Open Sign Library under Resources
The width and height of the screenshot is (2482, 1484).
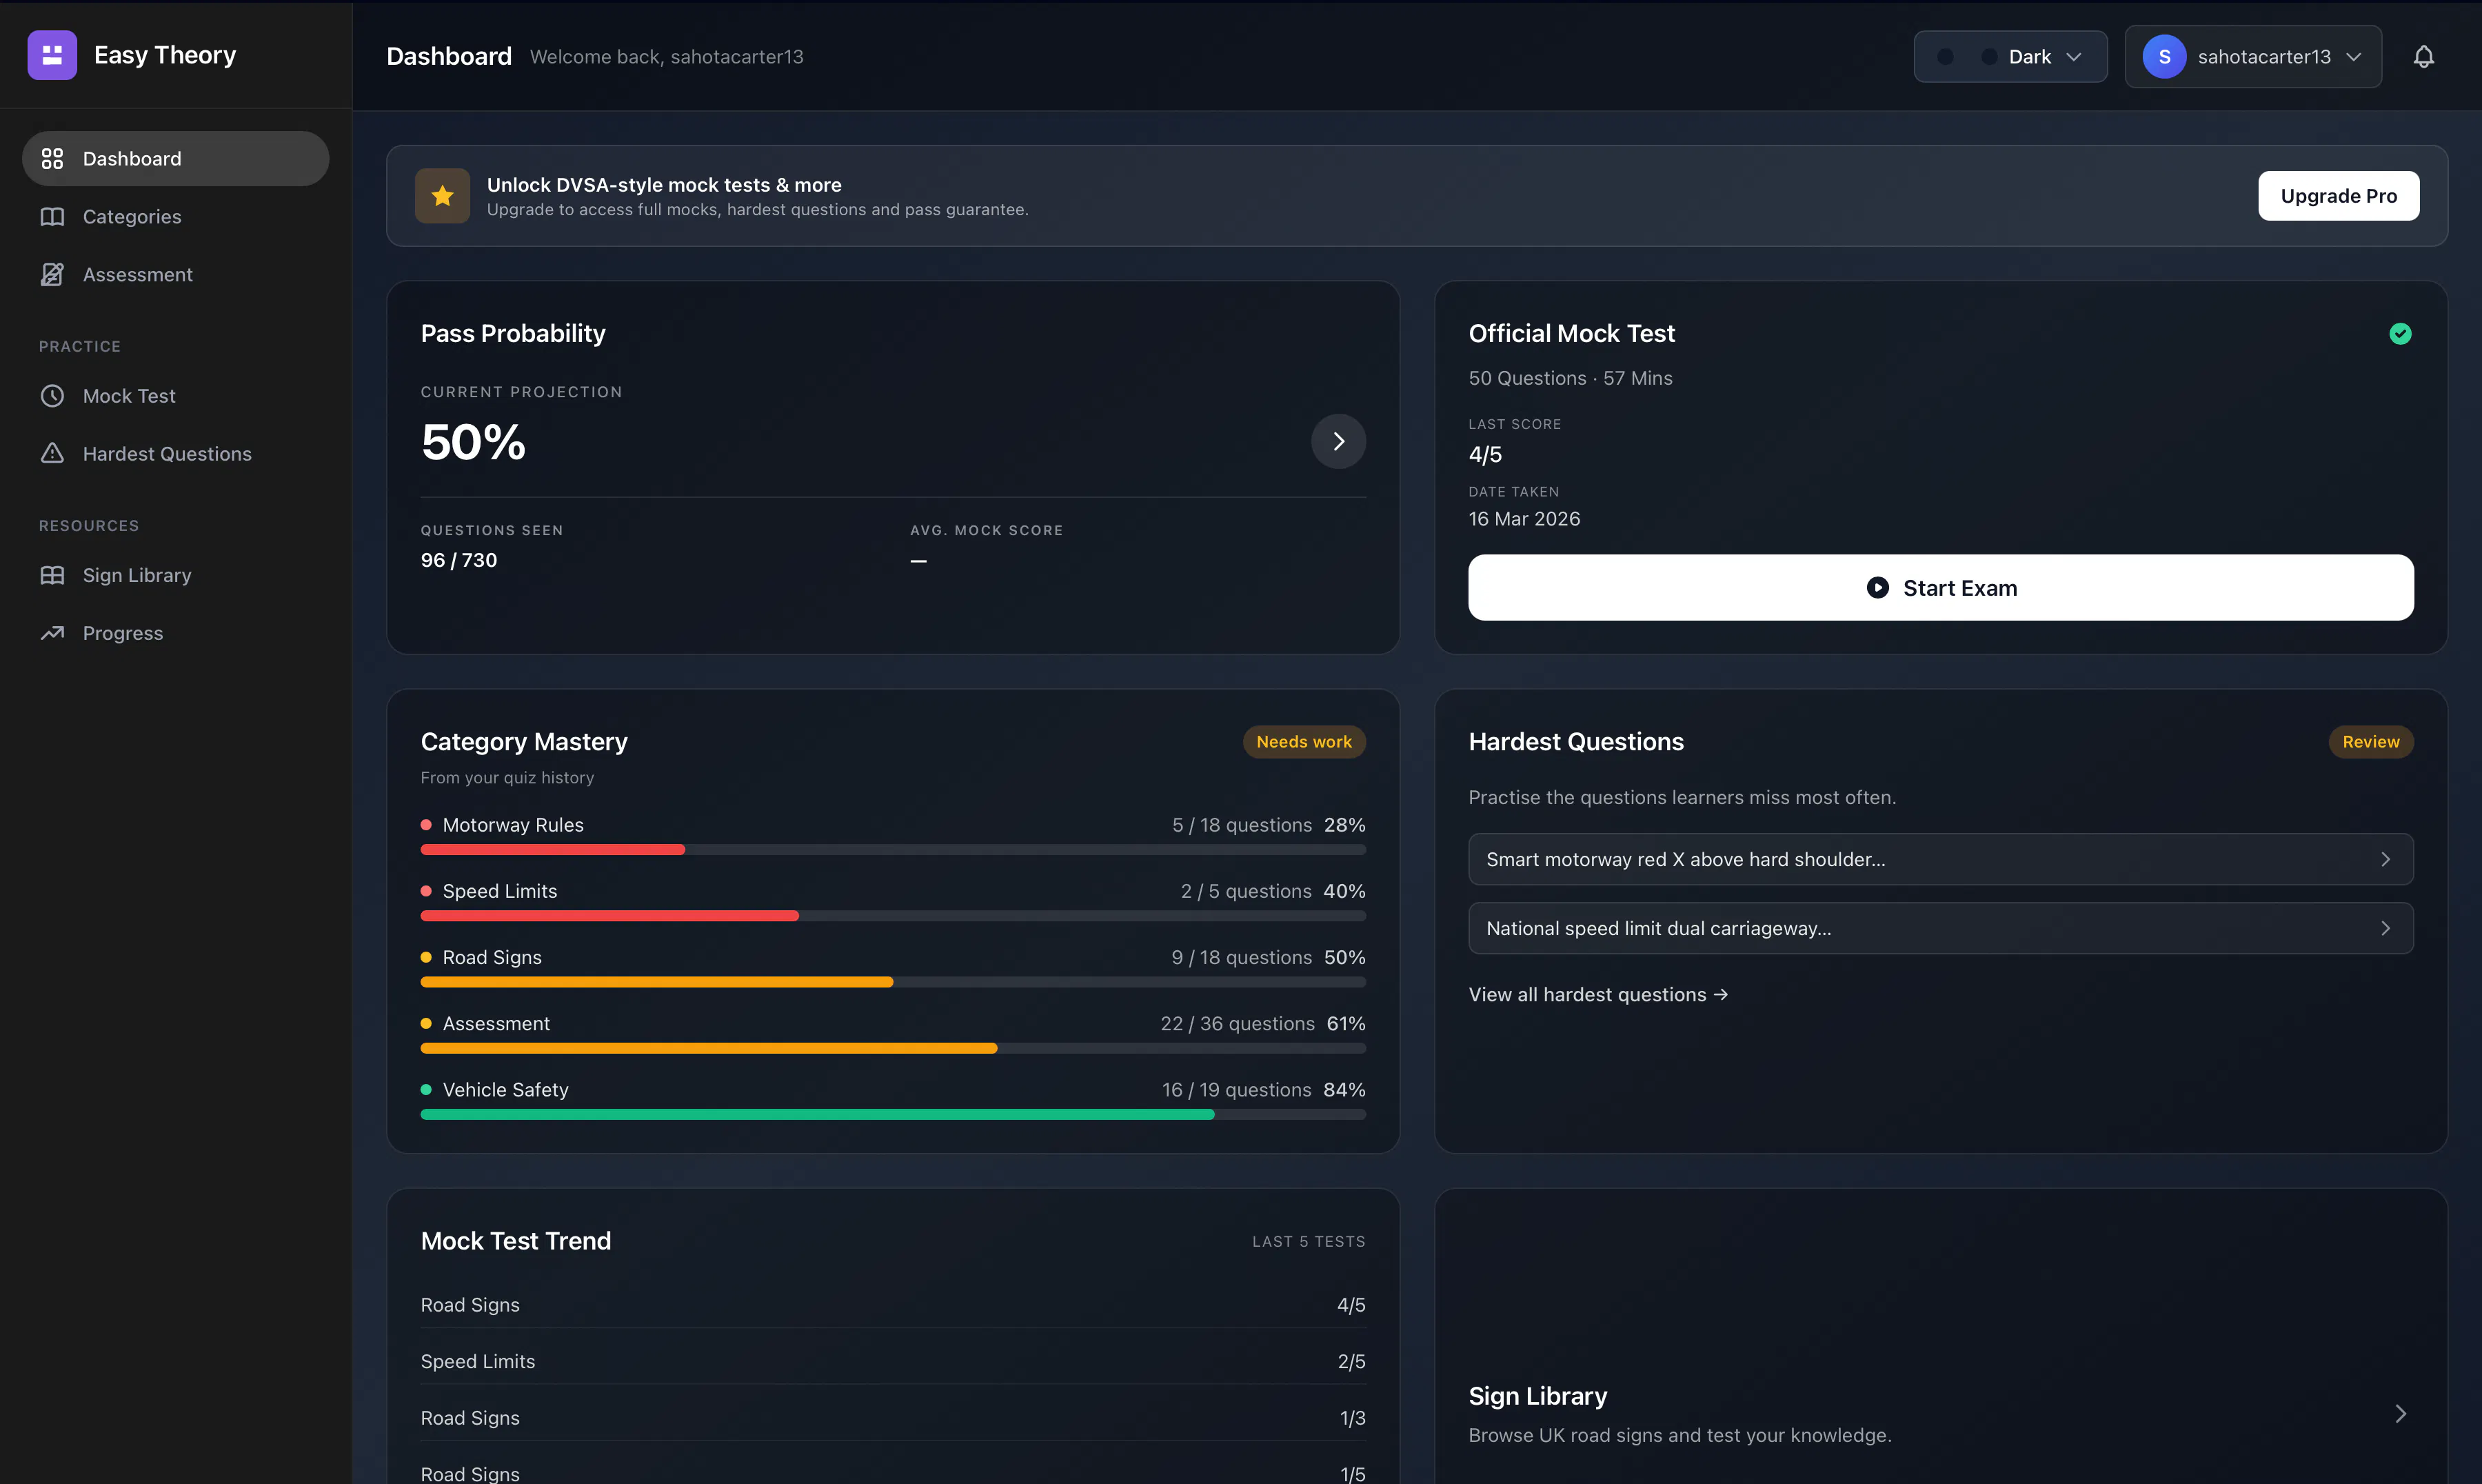pos(176,575)
